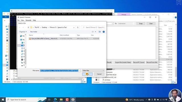Expand the address bar history dropdown
182x102 pixels.
[74, 27]
